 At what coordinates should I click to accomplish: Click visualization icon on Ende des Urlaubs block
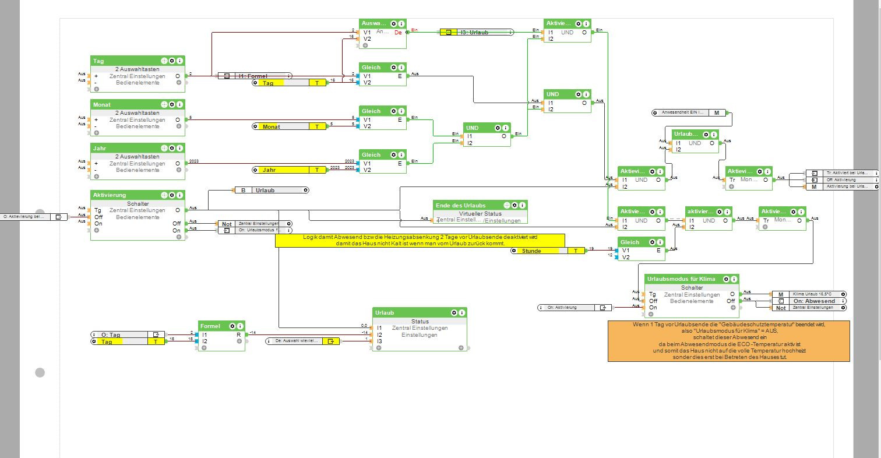506,205
